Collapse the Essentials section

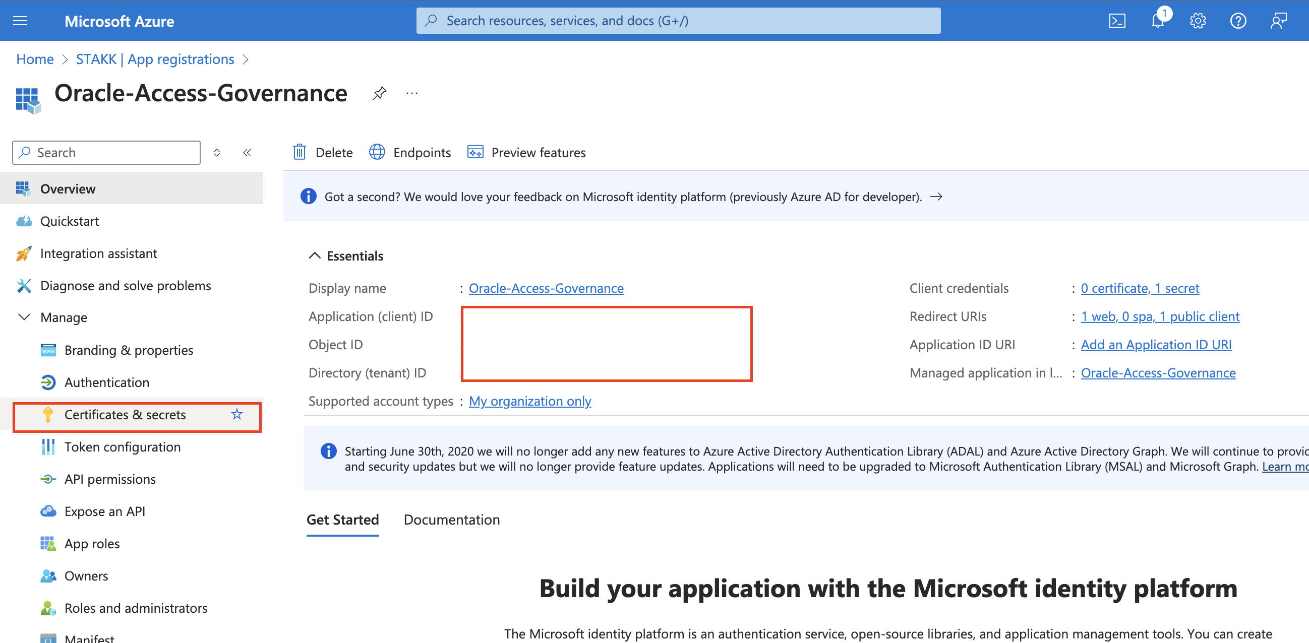(x=315, y=255)
